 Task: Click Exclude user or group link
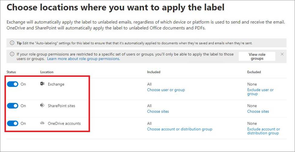coord(260,92)
